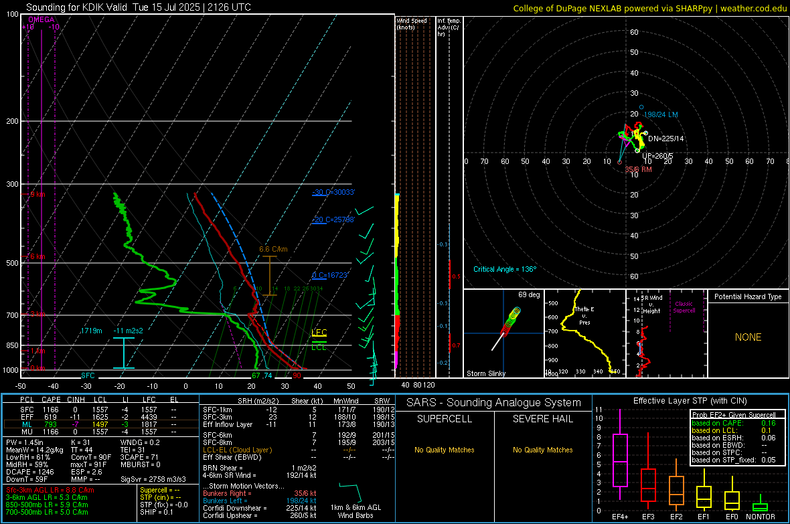This screenshot has width=790, height=524.
Task: Click the 3CAPE = 71 value
Action: [139, 457]
